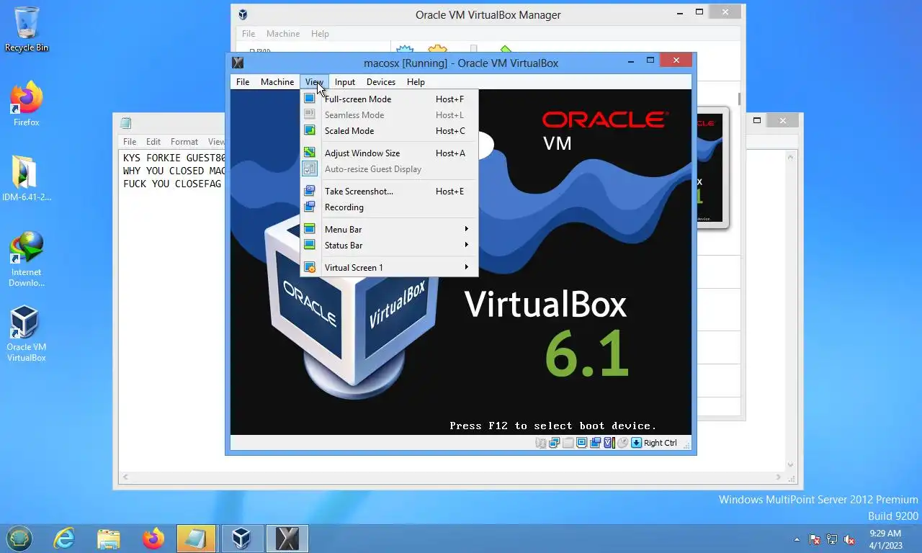
Task: Click the volume icon in system tray
Action: (x=849, y=539)
